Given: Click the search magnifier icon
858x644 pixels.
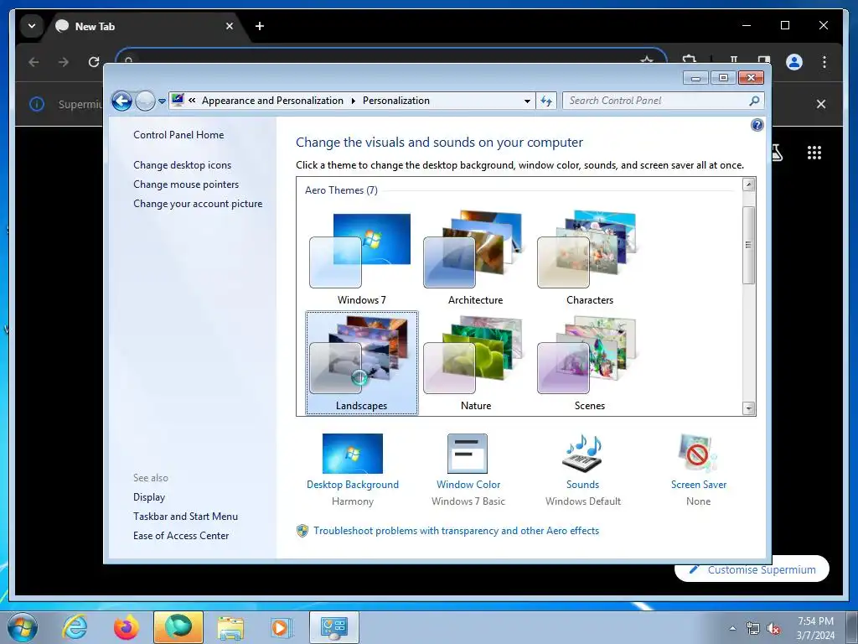Looking at the screenshot, I should [755, 101].
